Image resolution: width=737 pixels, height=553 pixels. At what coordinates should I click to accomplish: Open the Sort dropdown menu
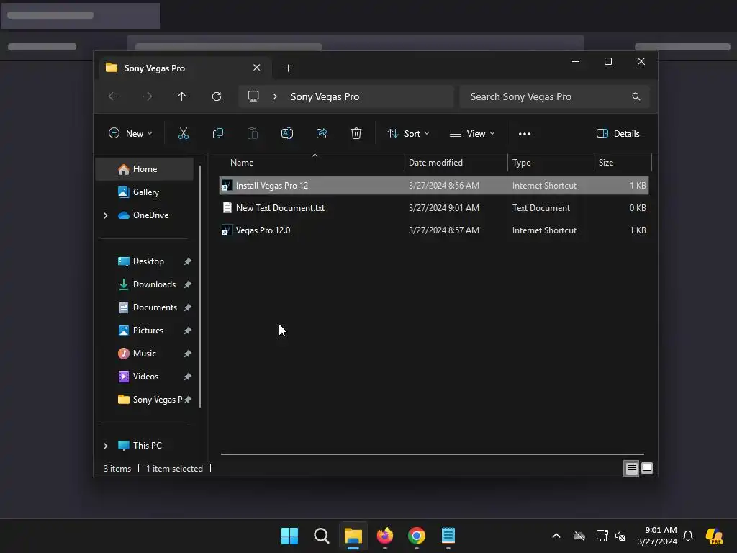click(408, 133)
